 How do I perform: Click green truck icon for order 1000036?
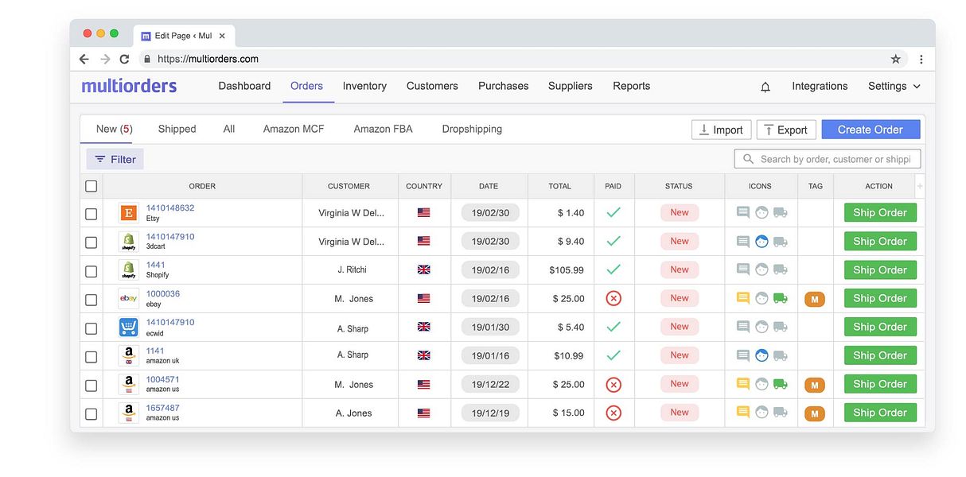coord(781,298)
